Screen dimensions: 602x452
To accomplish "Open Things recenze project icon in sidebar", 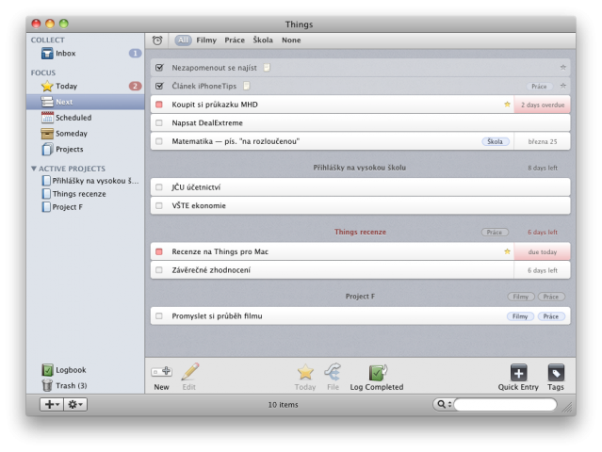I will tap(46, 194).
